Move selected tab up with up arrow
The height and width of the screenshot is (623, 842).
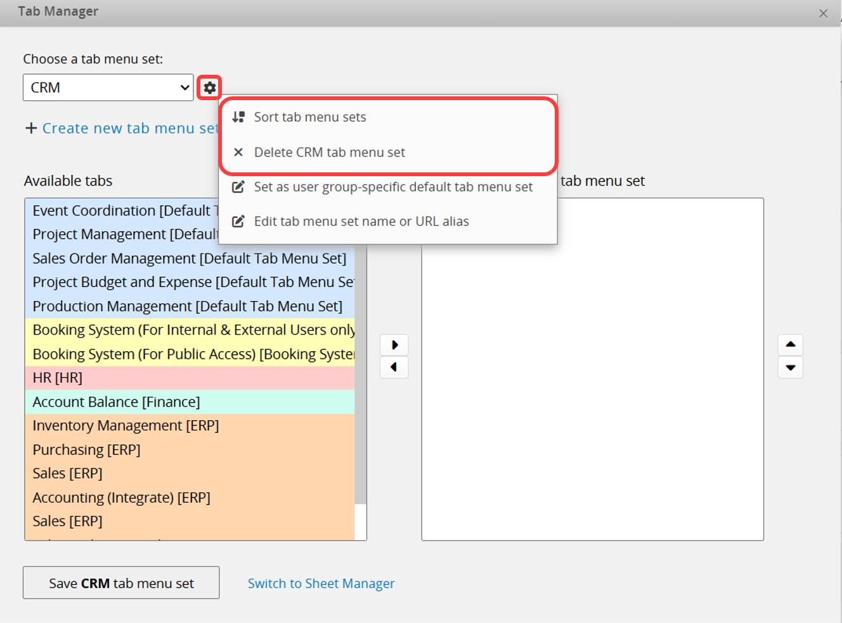click(x=790, y=344)
